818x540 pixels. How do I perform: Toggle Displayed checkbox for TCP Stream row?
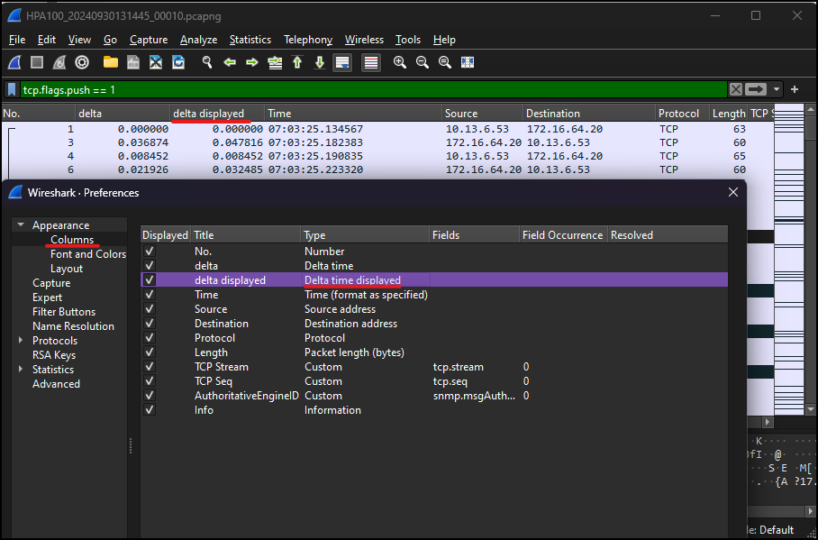[x=150, y=367]
